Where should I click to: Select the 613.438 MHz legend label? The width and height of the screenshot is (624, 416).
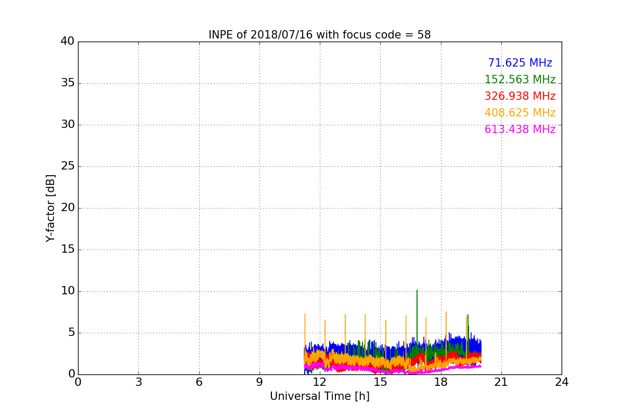[x=520, y=129]
